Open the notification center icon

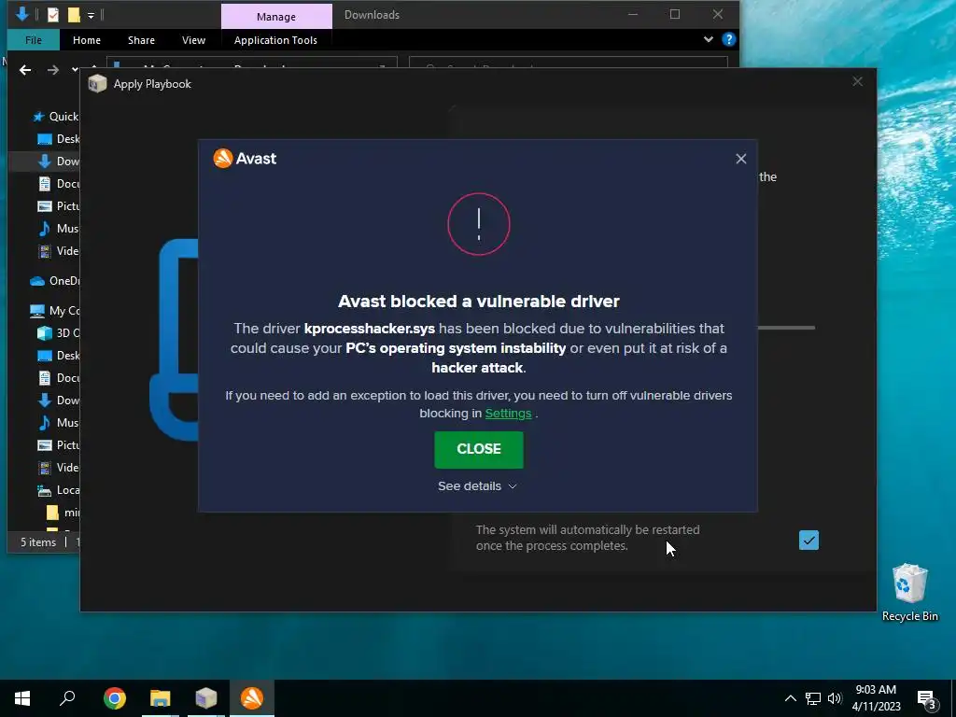click(926, 698)
